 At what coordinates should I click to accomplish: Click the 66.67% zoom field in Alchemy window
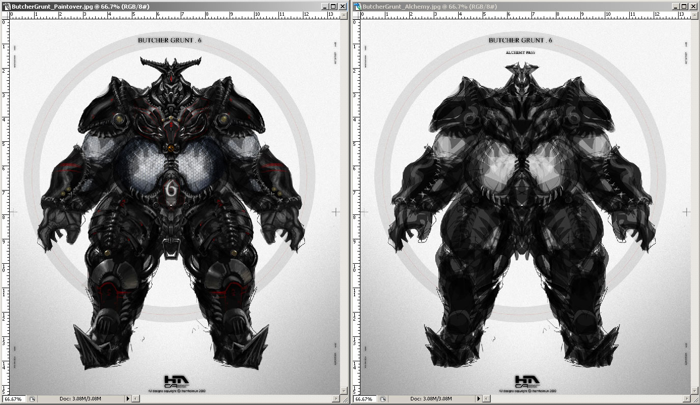click(365, 399)
